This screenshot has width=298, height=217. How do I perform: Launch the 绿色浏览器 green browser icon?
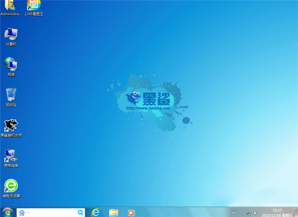pos(11,187)
